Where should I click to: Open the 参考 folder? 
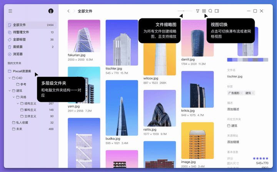21,84
